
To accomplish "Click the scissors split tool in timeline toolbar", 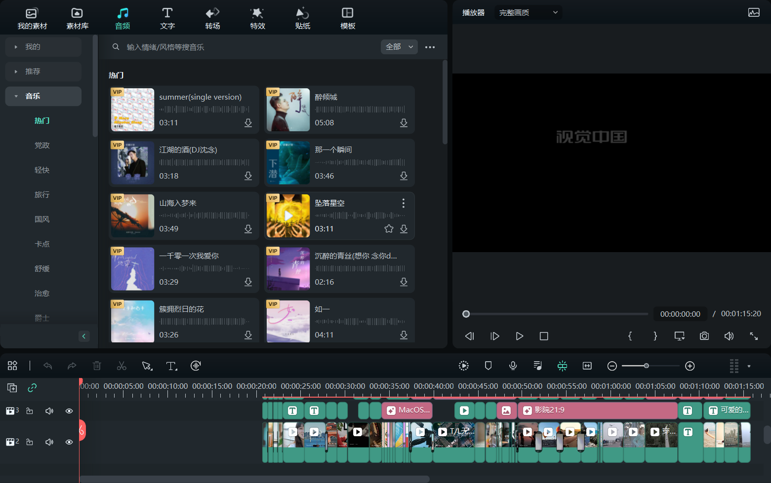I will coord(122,366).
